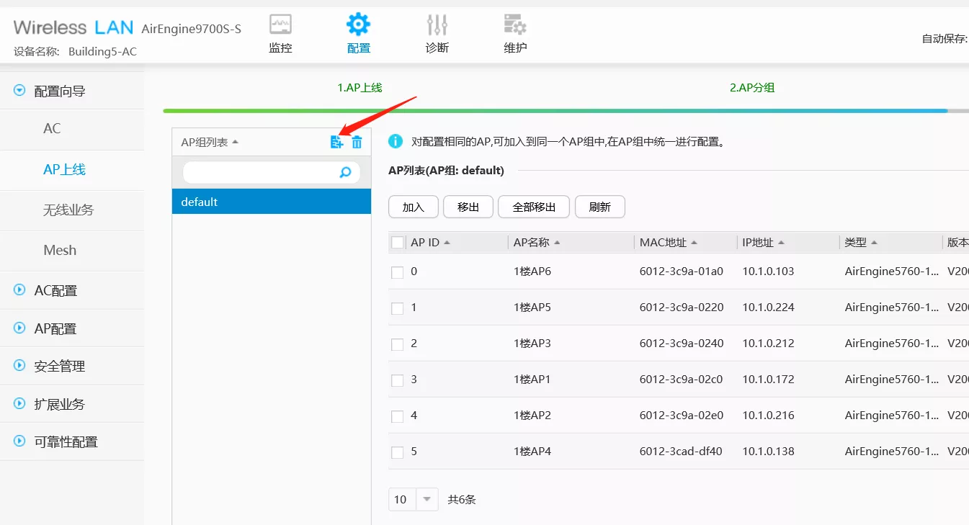The height and width of the screenshot is (525, 969).
Task: Click the 加入 button
Action: point(414,207)
